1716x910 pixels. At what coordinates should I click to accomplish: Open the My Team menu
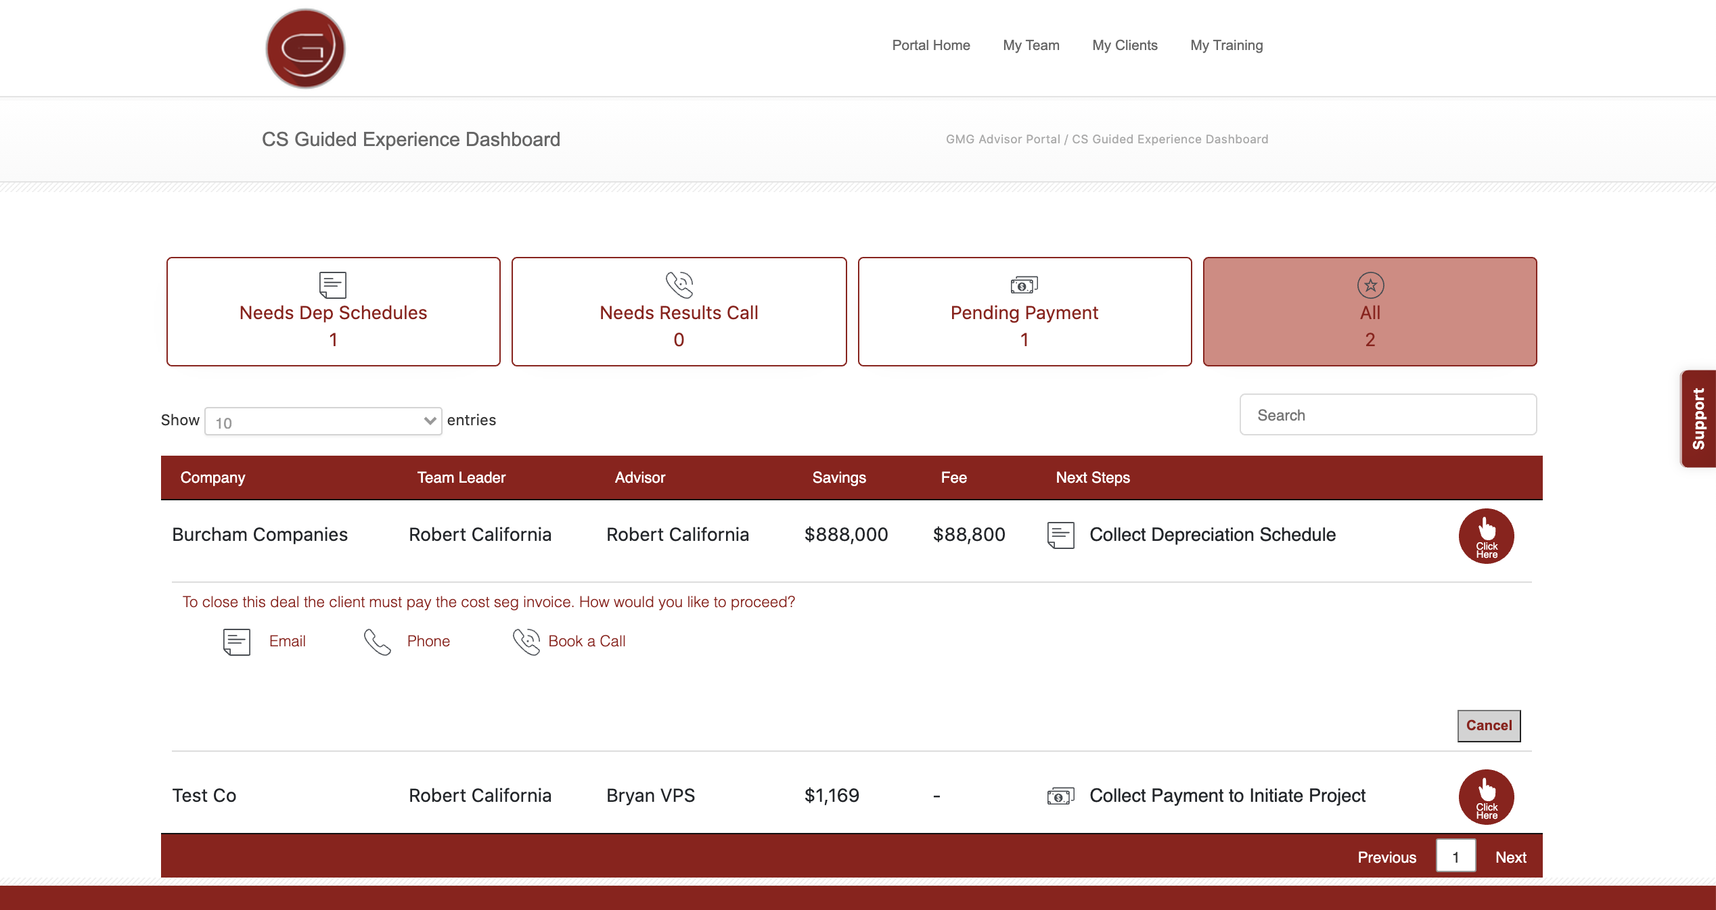coord(1031,45)
